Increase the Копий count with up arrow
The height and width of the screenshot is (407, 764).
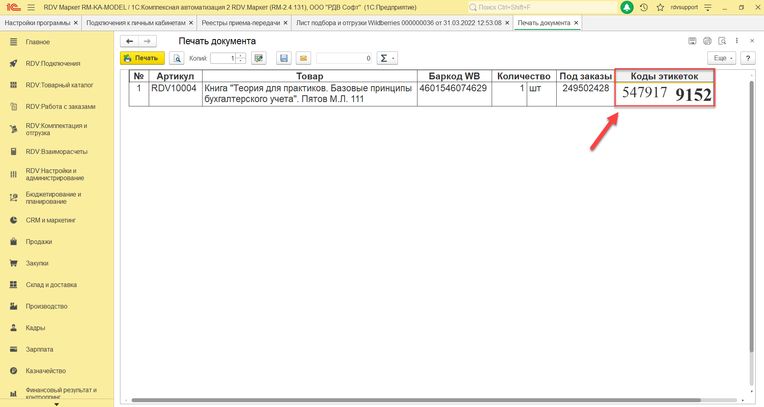(240, 56)
